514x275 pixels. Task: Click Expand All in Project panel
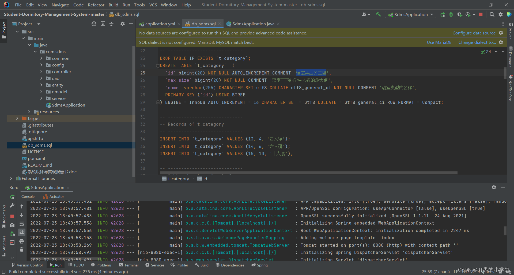pyautogui.click(x=103, y=24)
